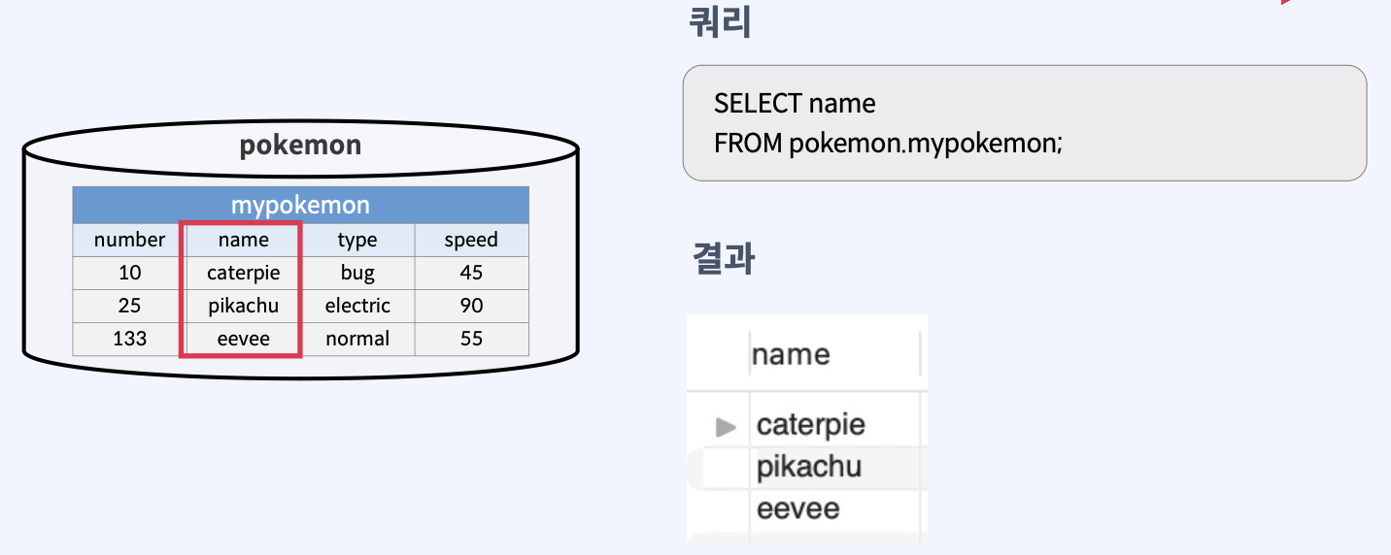Click the type column header cell

356,240
